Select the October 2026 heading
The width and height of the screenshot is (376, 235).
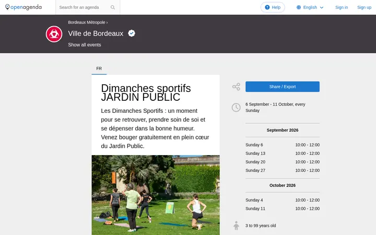(282, 185)
